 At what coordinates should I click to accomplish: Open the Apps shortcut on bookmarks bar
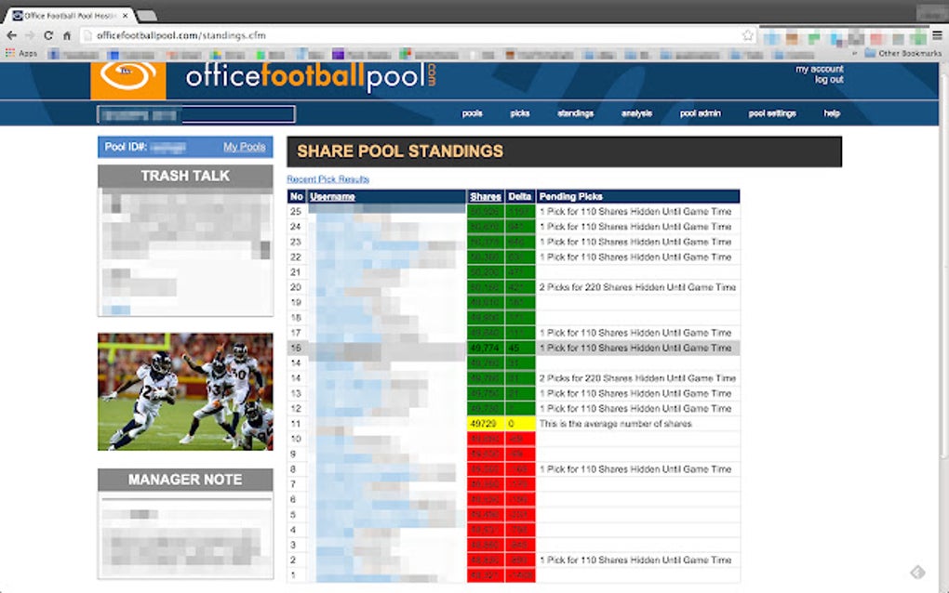[x=24, y=53]
